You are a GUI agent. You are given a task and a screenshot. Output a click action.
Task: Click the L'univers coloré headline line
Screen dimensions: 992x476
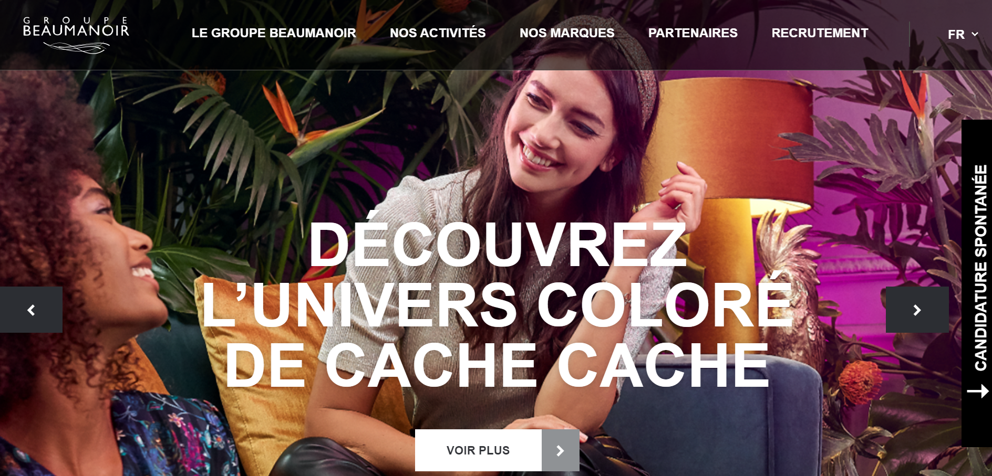pos(497,304)
